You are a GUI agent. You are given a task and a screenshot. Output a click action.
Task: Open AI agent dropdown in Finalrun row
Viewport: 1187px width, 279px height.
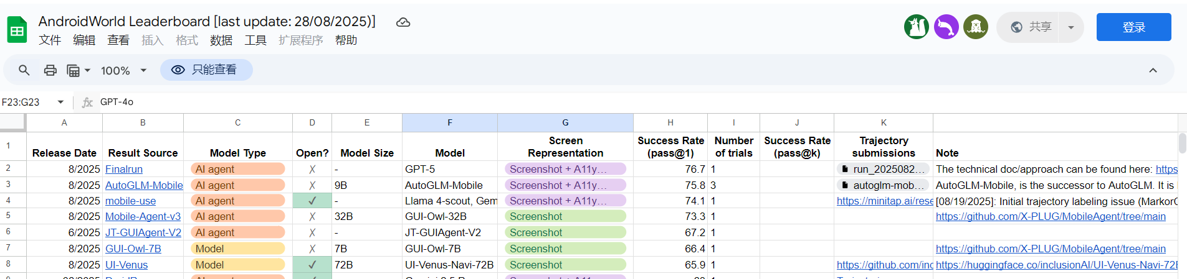pyautogui.click(x=238, y=169)
